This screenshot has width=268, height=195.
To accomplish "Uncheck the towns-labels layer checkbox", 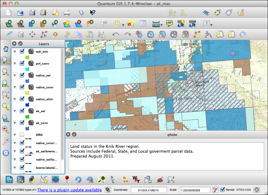I will (22, 168).
